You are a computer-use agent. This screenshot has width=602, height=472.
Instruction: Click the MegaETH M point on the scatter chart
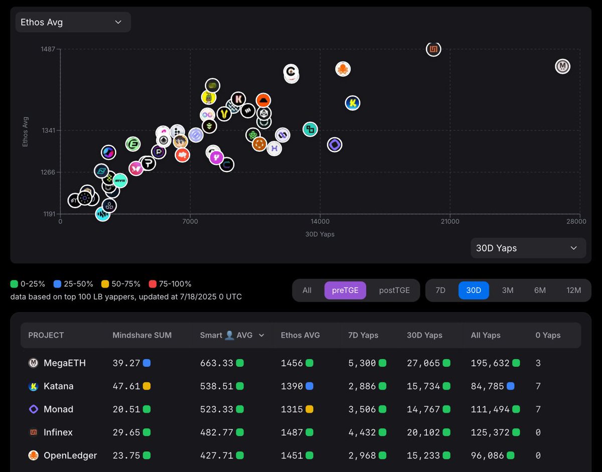pyautogui.click(x=562, y=66)
